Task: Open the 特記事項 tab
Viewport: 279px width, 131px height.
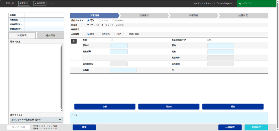Action: tap(22, 35)
